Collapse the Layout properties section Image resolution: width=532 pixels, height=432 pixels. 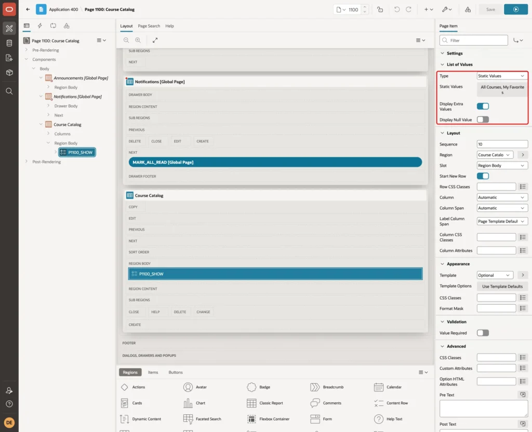(442, 133)
